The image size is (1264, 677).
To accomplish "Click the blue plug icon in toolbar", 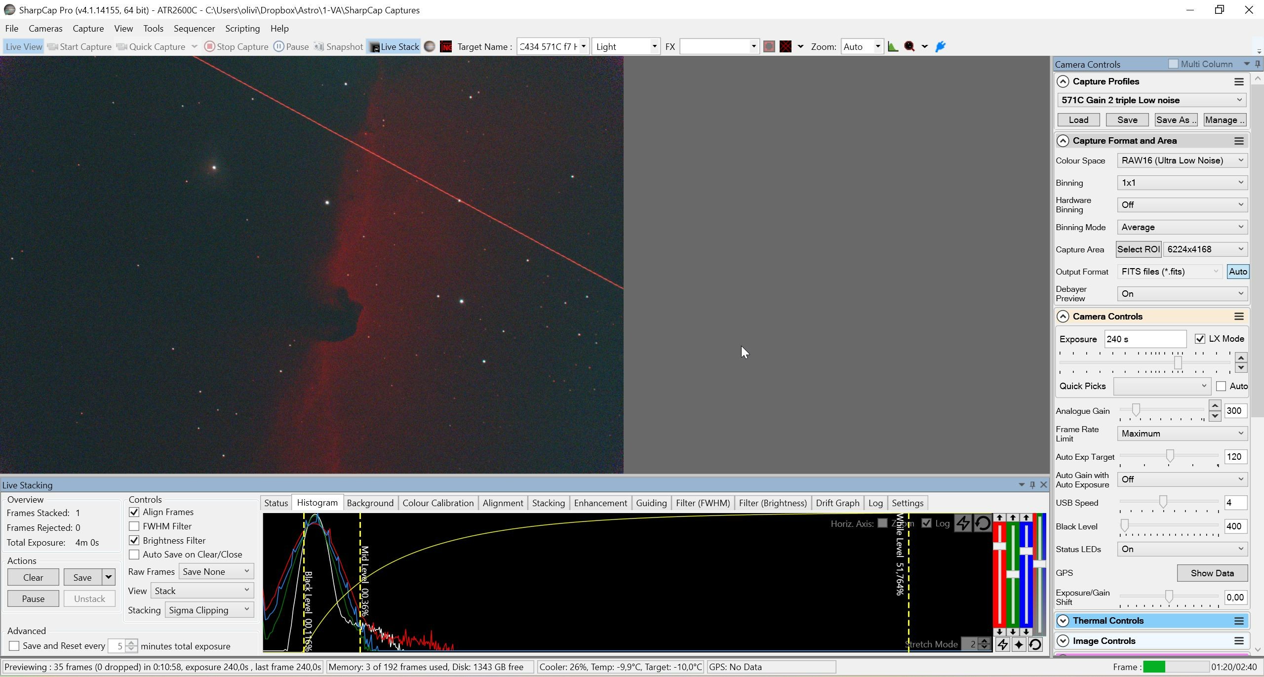I will 941,47.
